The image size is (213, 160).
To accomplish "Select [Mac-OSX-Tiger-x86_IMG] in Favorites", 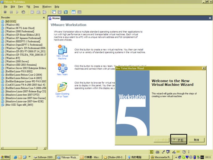I will click(19, 105).
